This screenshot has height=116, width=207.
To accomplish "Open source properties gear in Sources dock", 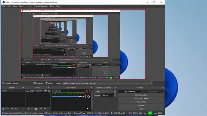I will 36,109.
